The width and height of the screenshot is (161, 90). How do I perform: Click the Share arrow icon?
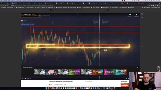coord(136,14)
